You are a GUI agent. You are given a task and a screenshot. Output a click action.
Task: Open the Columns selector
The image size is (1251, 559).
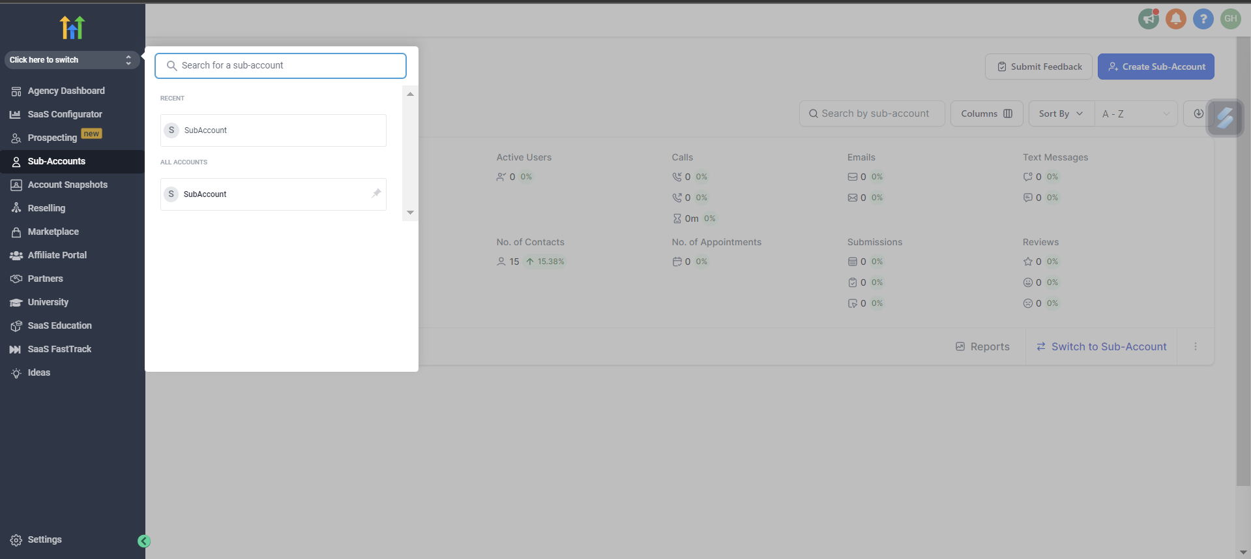click(986, 113)
